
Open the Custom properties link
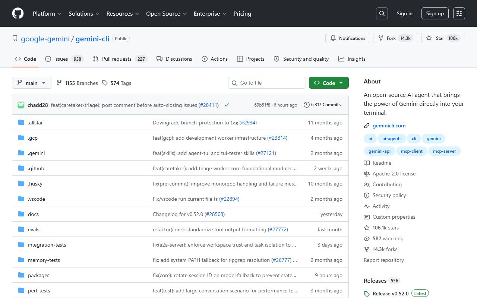pos(394,217)
